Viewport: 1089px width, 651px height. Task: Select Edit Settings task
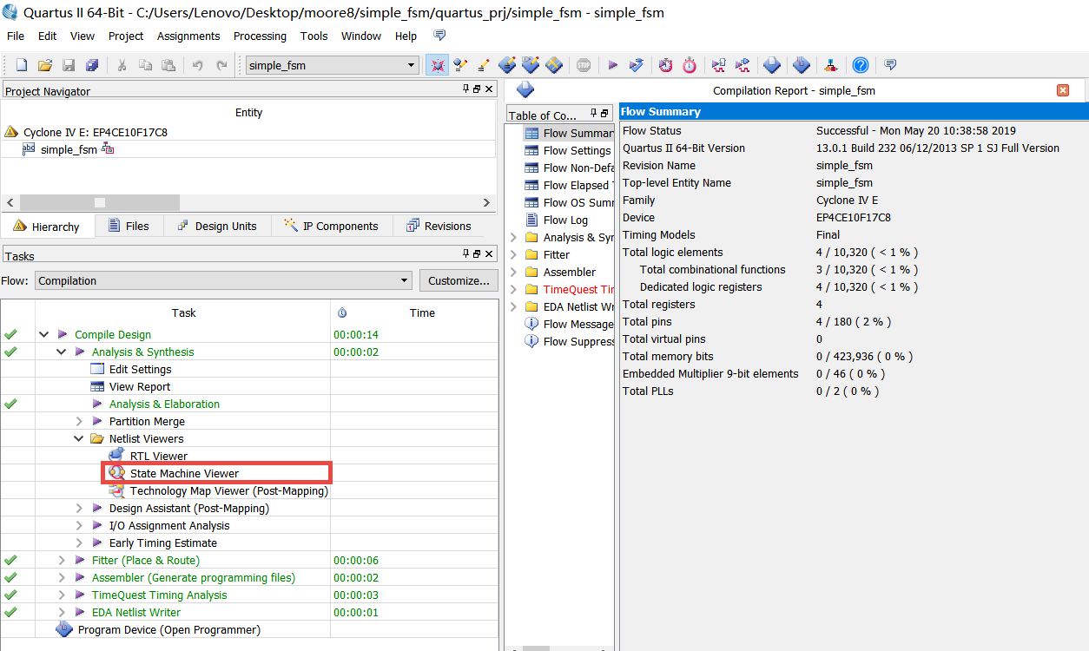point(140,369)
